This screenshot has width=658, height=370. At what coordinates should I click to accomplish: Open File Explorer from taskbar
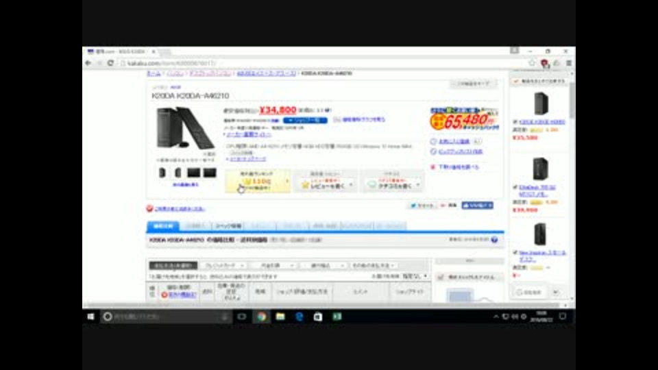coord(280,317)
